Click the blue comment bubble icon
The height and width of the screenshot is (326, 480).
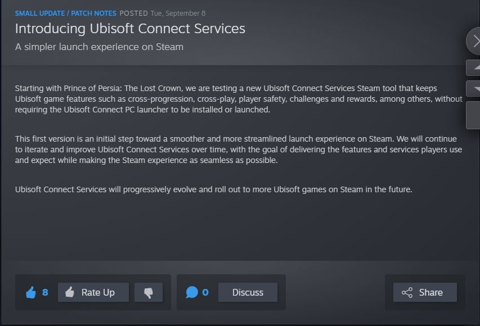coord(192,292)
